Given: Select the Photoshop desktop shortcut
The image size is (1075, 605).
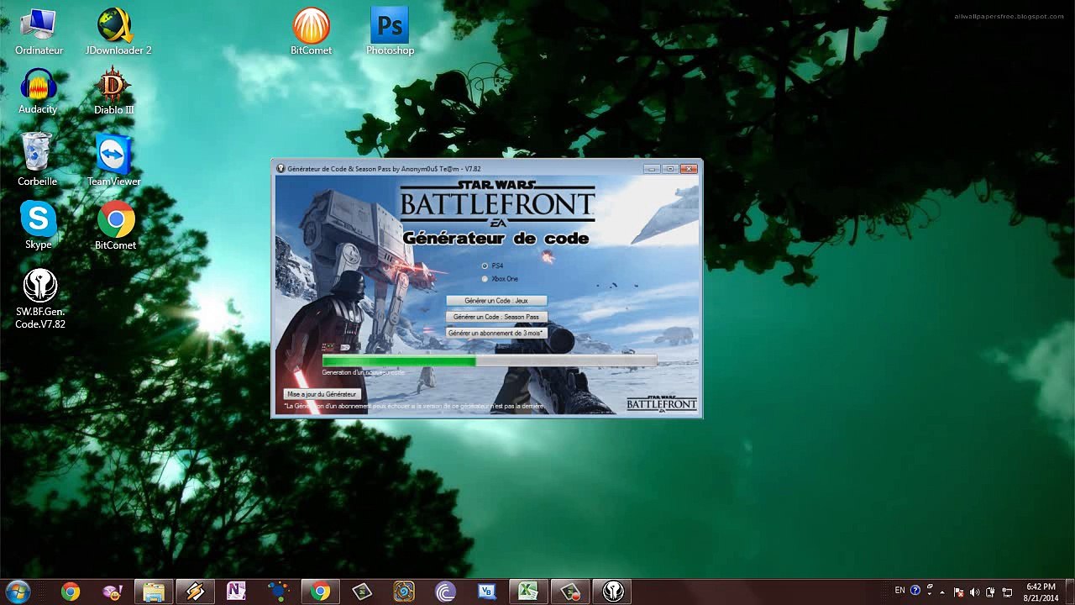Looking at the screenshot, I should pyautogui.click(x=390, y=32).
